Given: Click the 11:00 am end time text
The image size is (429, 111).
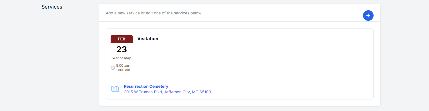Looking at the screenshot, I should 123,70.
